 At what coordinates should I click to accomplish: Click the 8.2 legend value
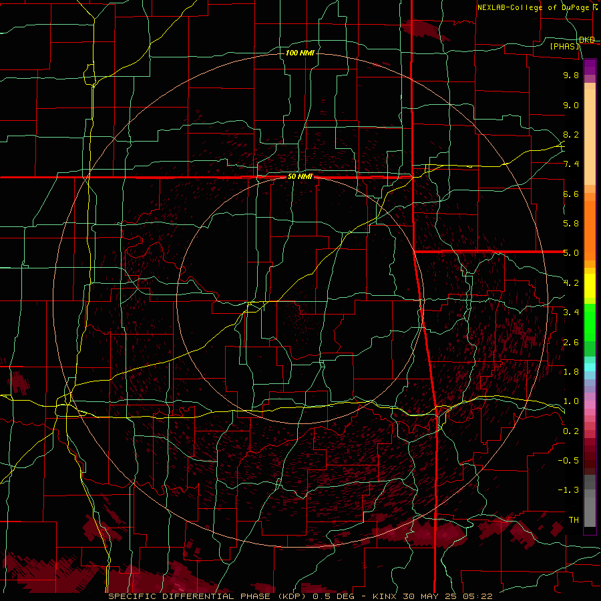pyautogui.click(x=571, y=134)
